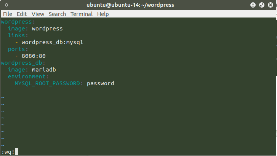This screenshot has height=156, width=277.
Task: Minimize the terminal window
Action: coord(253,5)
